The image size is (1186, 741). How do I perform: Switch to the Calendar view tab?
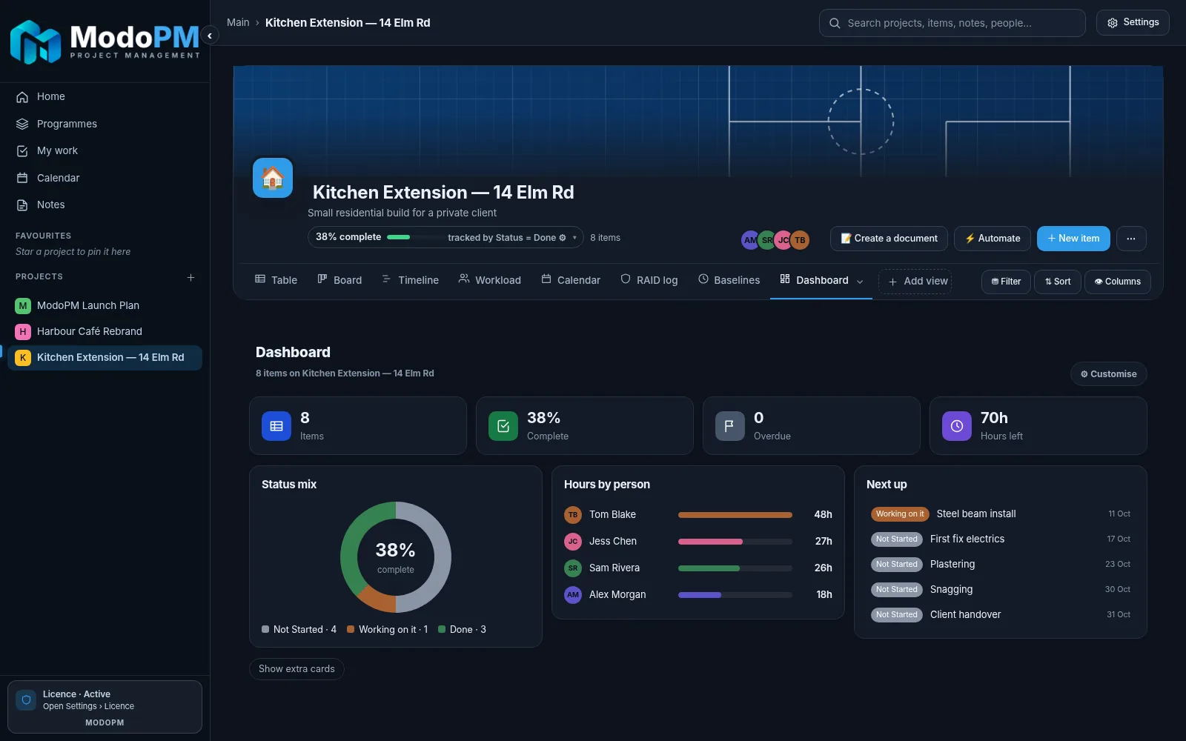[x=571, y=280]
